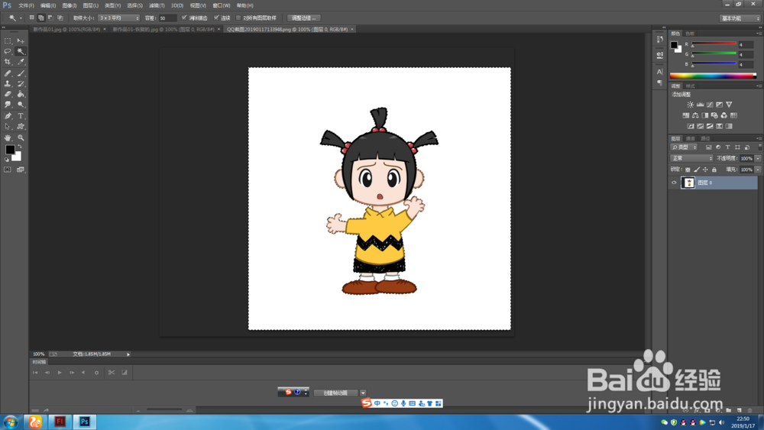The width and height of the screenshot is (764, 430).
Task: Click the Brightness/Contrast sun adjustment icon
Action: 691,105
